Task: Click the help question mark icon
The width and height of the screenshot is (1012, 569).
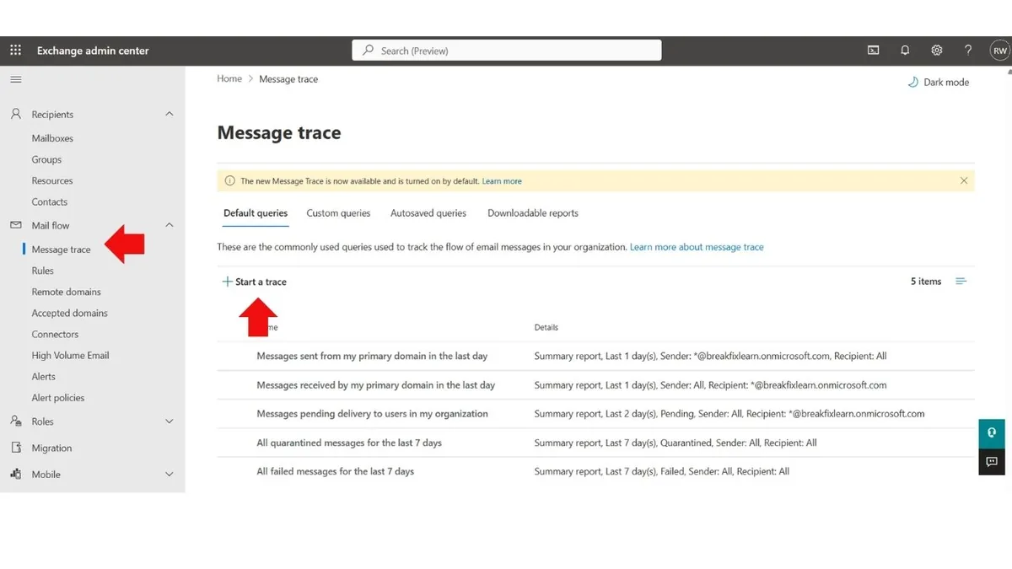Action: tap(968, 51)
